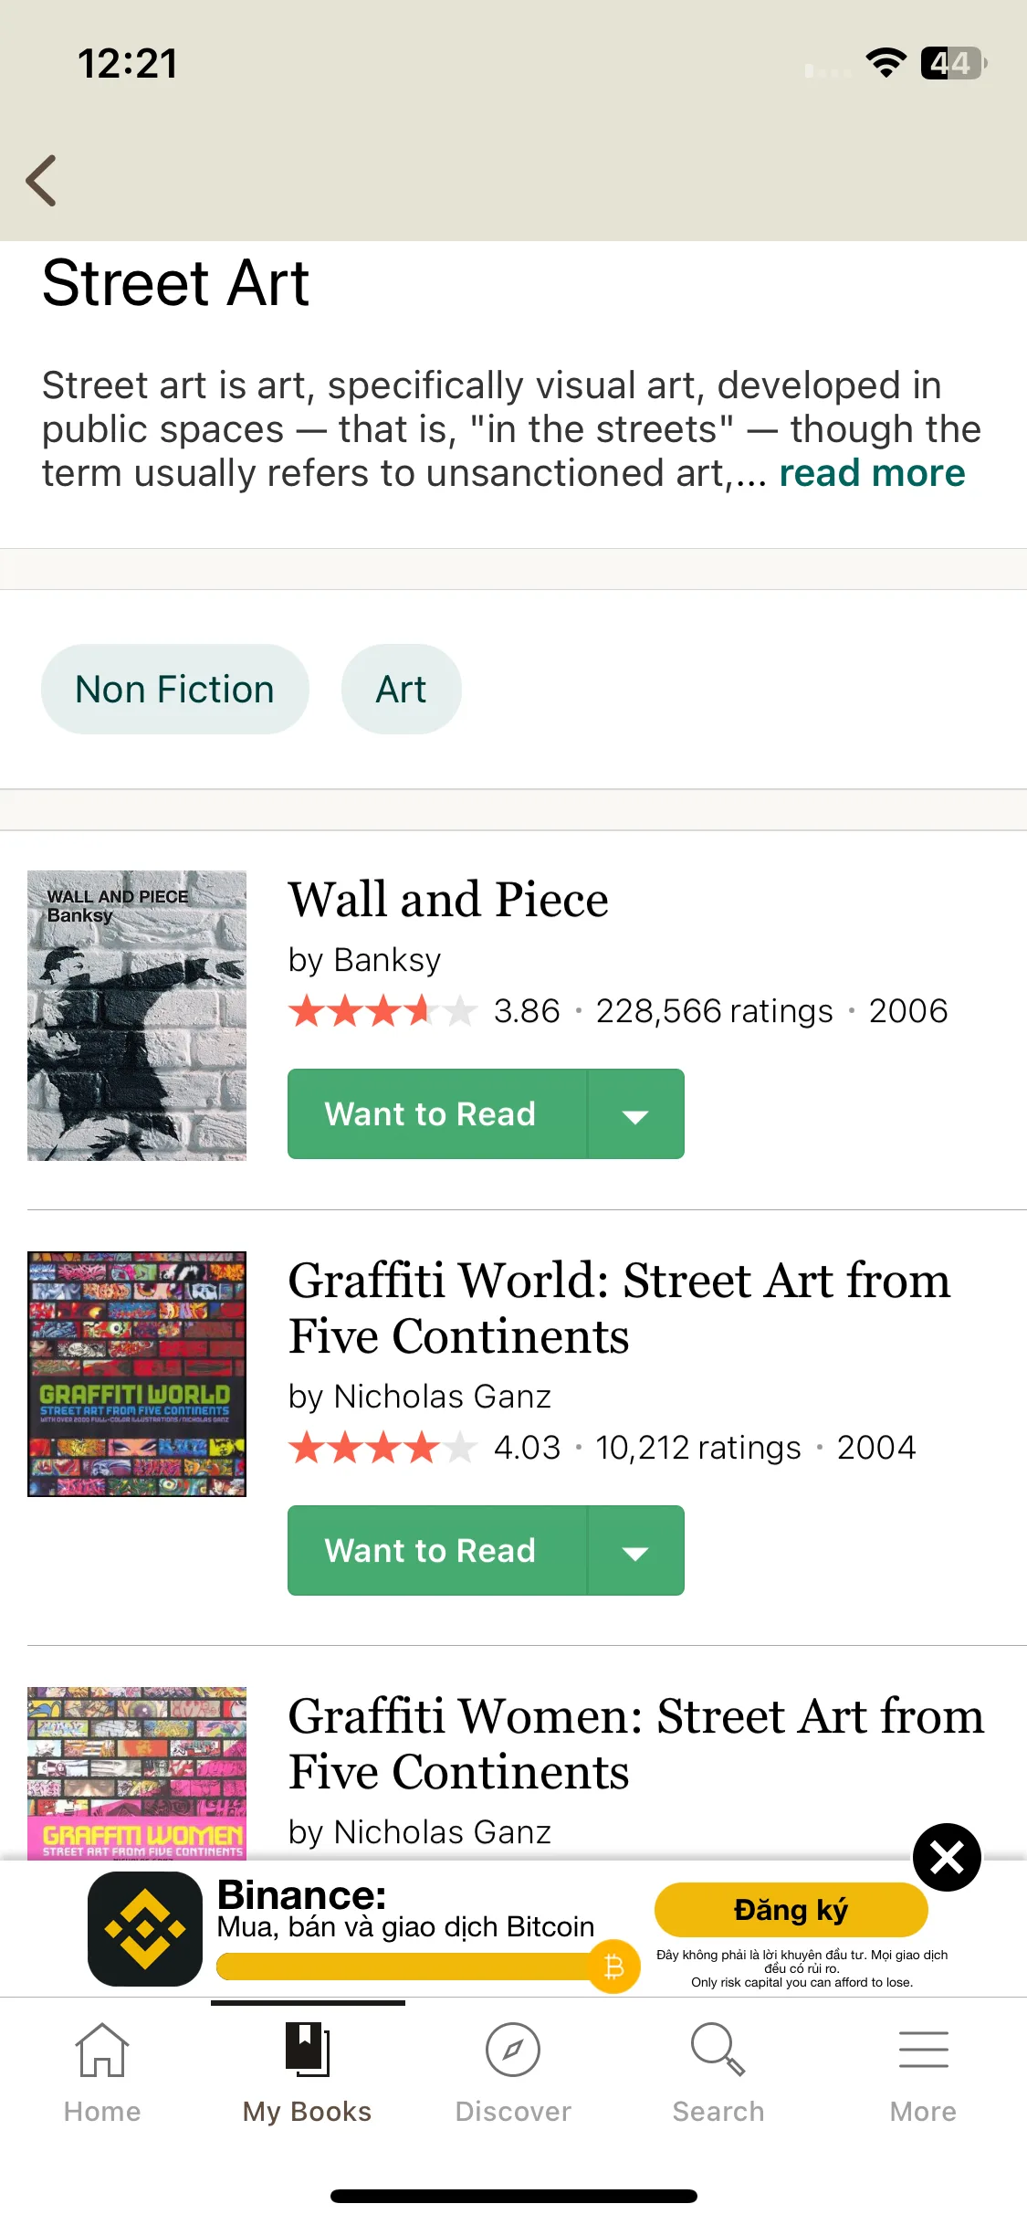1027x2225 pixels.
Task: Open Graffiti World book cover thumbnail
Action: (x=137, y=1374)
